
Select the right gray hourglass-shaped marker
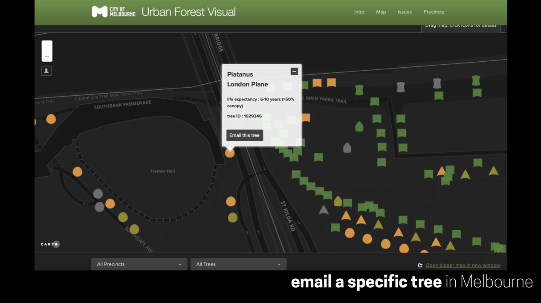pos(437,83)
